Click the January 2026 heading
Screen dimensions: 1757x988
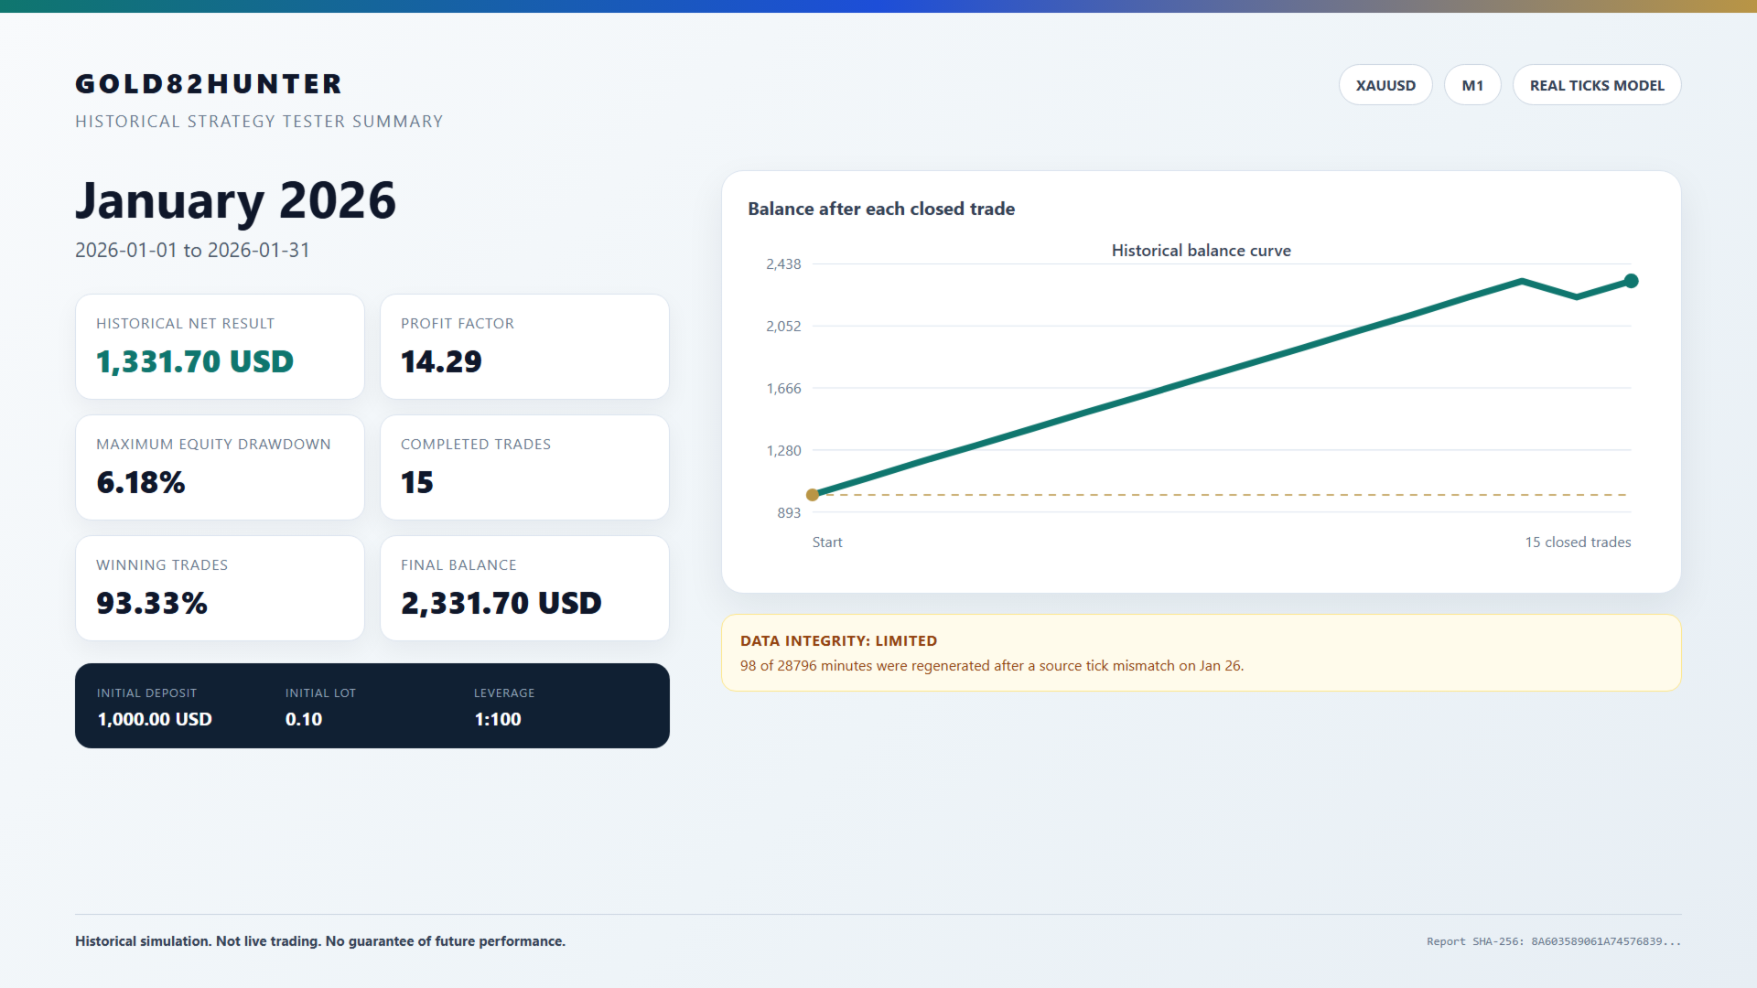pos(236,201)
